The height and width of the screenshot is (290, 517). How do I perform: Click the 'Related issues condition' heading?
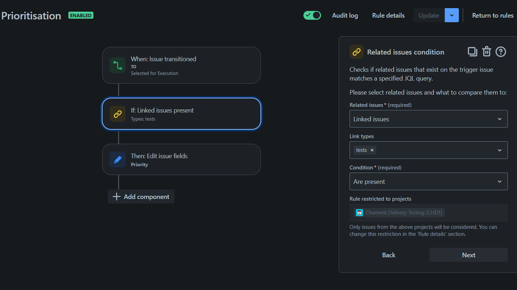pyautogui.click(x=406, y=52)
